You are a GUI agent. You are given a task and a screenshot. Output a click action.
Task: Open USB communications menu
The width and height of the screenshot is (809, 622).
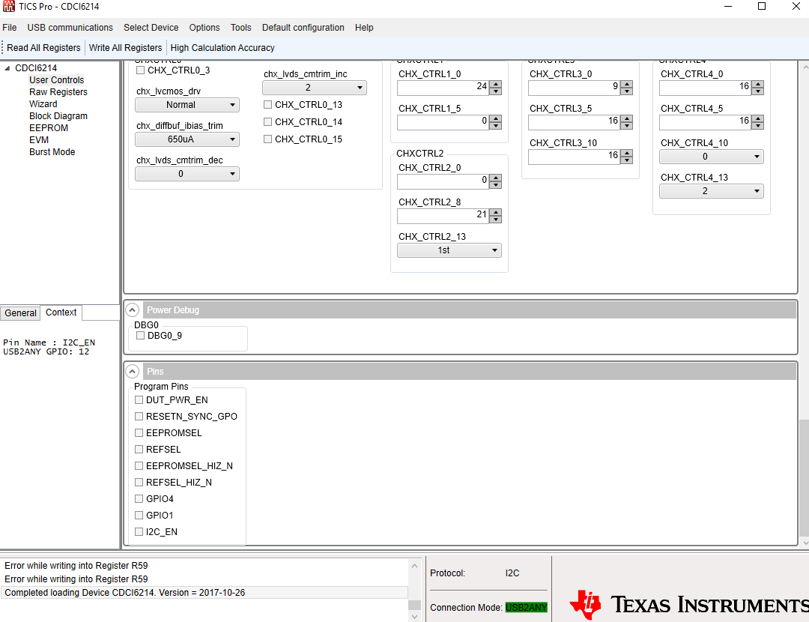pyautogui.click(x=70, y=28)
